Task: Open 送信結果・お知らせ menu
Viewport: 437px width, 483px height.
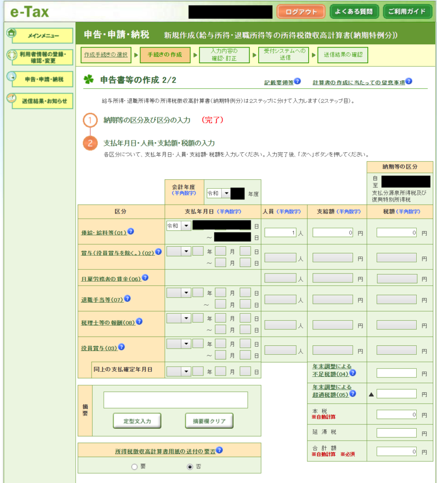Action: pos(42,101)
